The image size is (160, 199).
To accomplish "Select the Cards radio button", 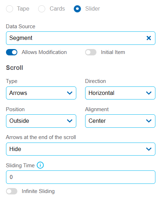I will [x=42, y=9].
